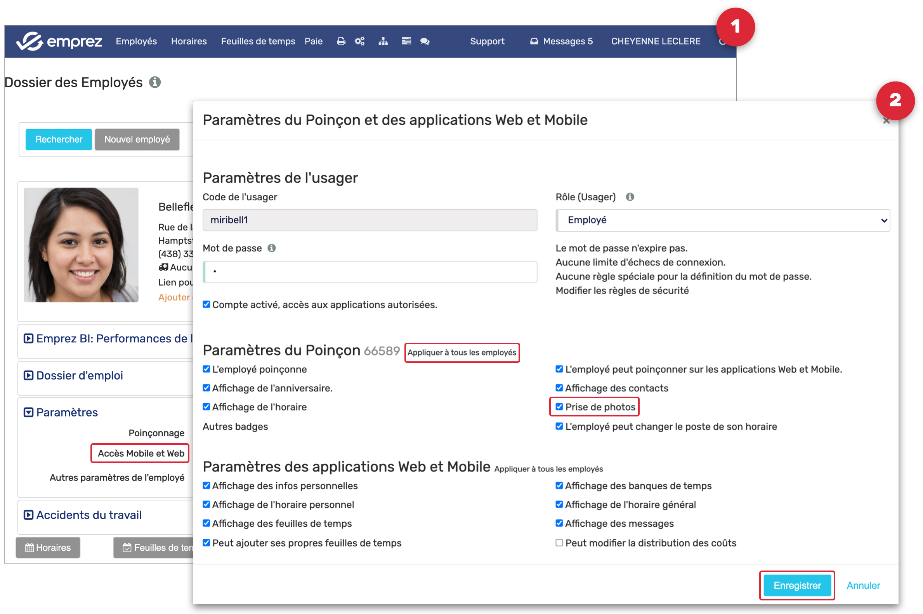Enable Peut modifier la distribution des coûts

tap(559, 543)
